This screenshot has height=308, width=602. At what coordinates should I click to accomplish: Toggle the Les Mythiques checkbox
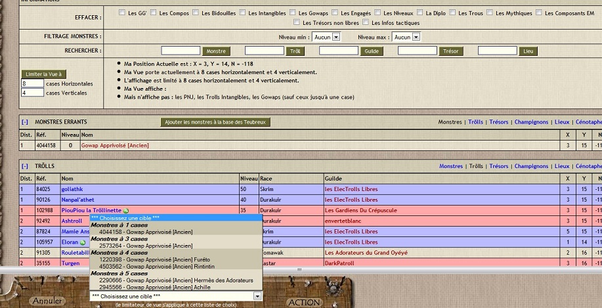pos(490,12)
